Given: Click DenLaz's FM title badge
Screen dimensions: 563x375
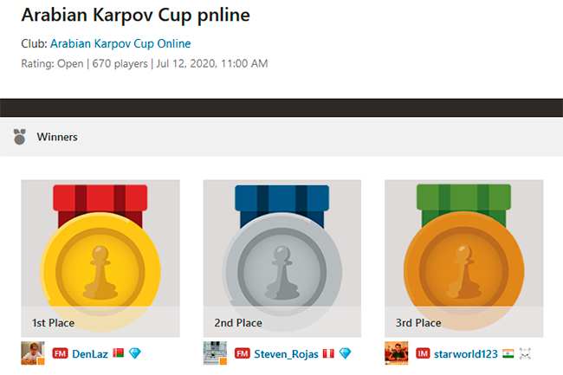Looking at the screenshot, I should click(x=60, y=353).
